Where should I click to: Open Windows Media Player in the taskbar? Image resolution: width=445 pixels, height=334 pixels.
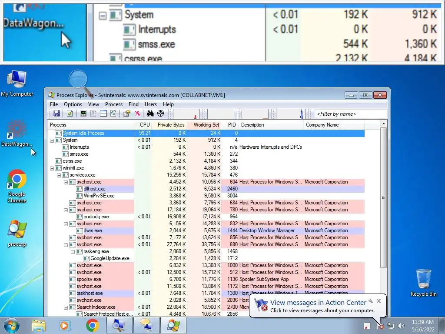click(65, 326)
